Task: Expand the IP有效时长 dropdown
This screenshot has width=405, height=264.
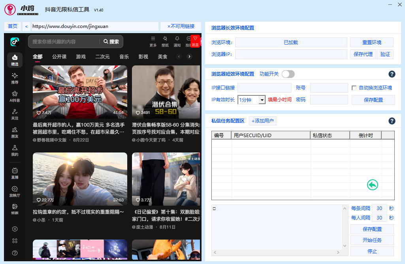Action: (262, 100)
